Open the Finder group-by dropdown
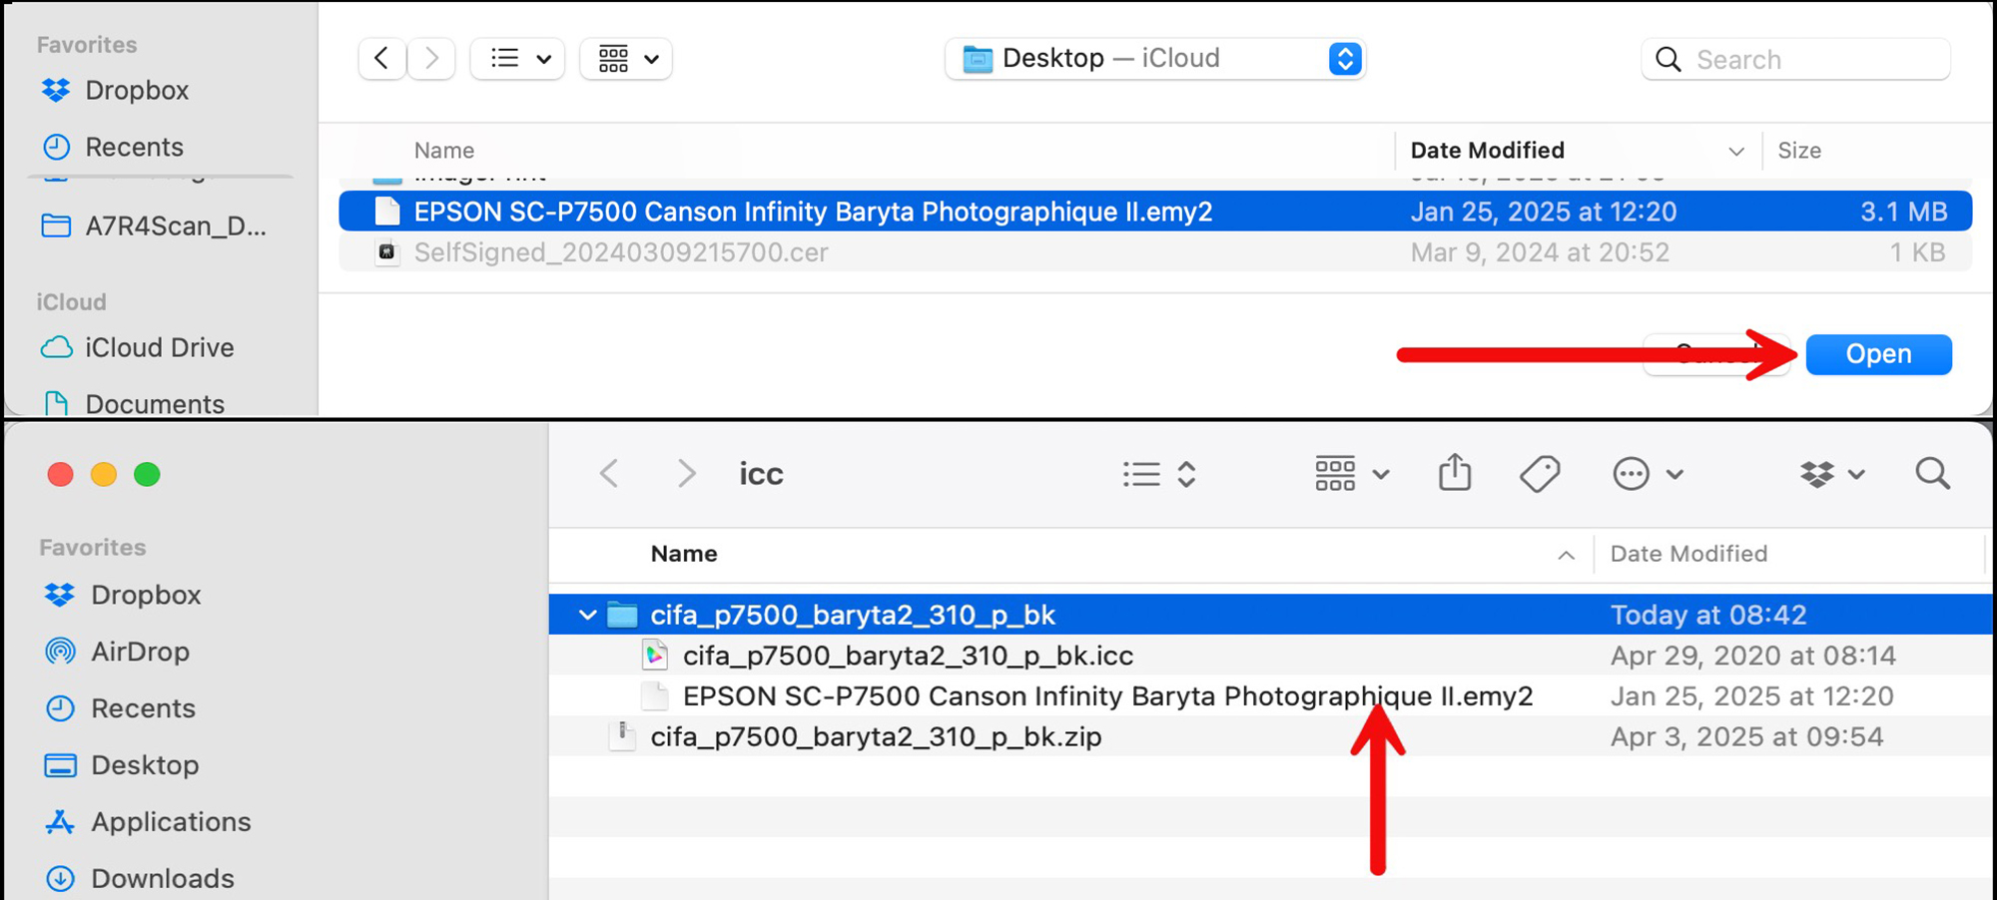This screenshot has height=900, width=1997. coord(1352,474)
